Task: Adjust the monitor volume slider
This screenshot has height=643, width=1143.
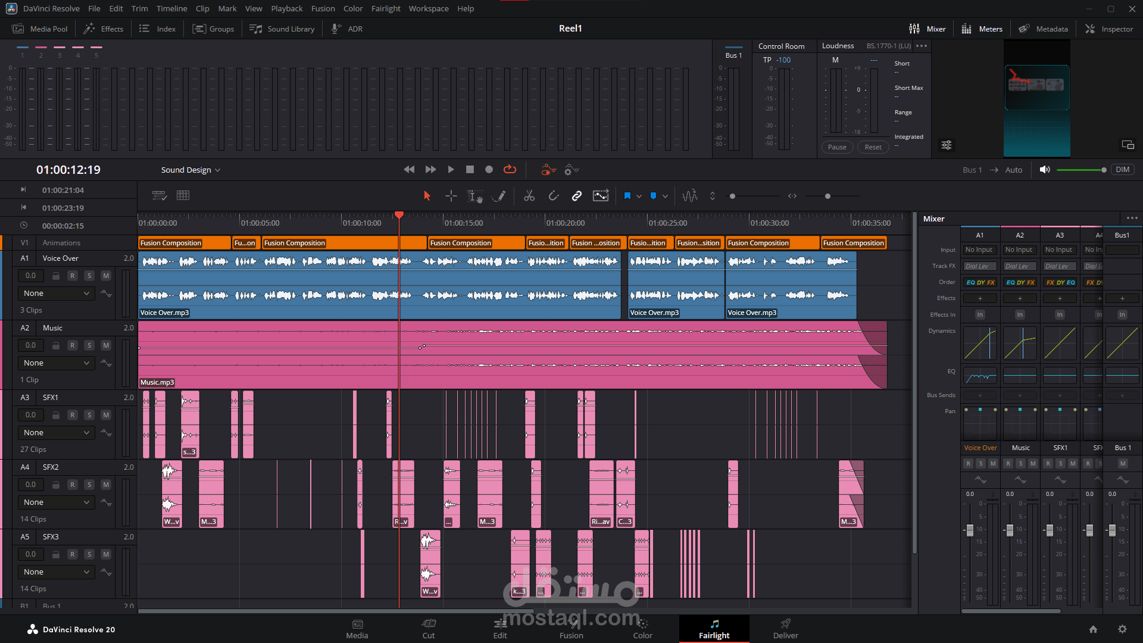Action: tap(1103, 170)
